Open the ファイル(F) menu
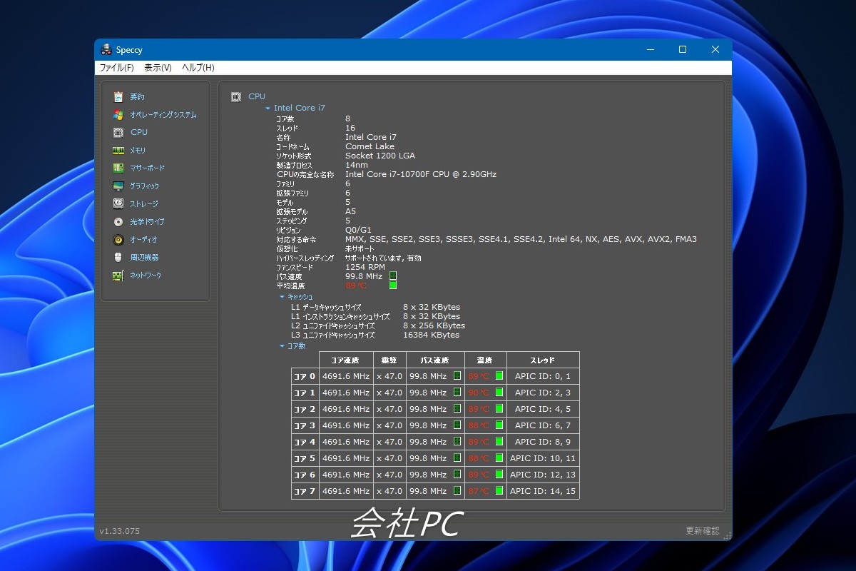Viewport: 856px width, 571px height. pyautogui.click(x=116, y=68)
